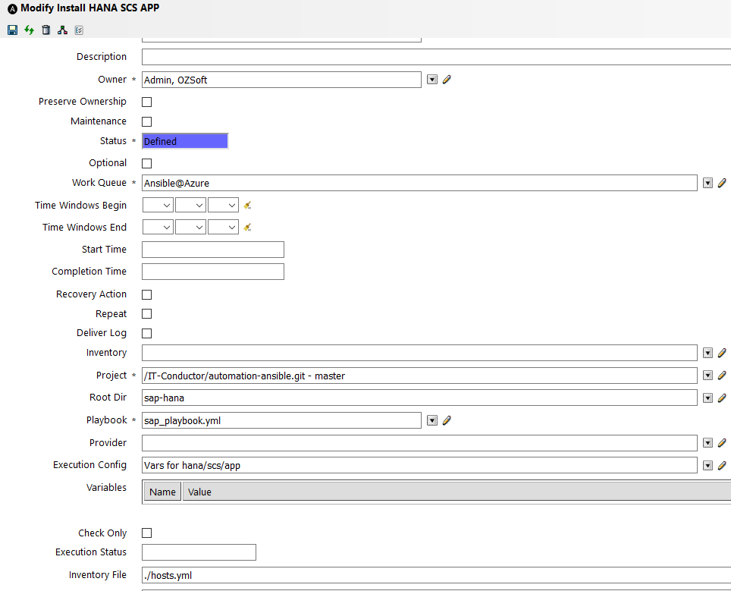Click the empty Inventory field
This screenshot has height=591, width=731.
click(419, 353)
